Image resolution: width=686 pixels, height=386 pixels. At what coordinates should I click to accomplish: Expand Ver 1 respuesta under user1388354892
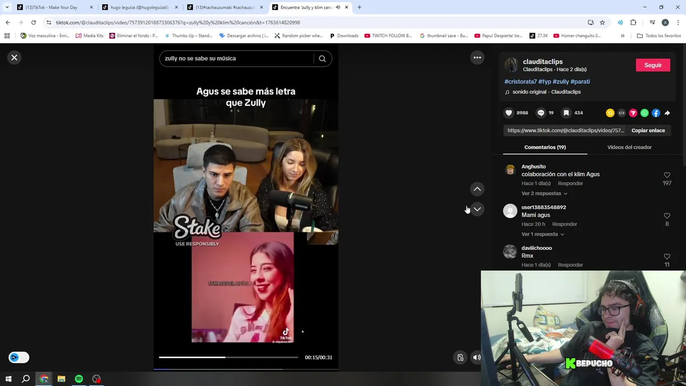543,234
